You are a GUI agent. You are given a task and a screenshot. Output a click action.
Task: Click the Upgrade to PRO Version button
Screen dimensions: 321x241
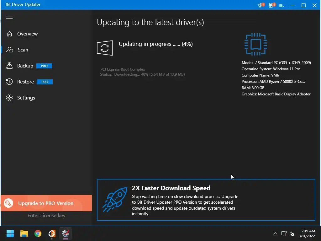pos(46,203)
